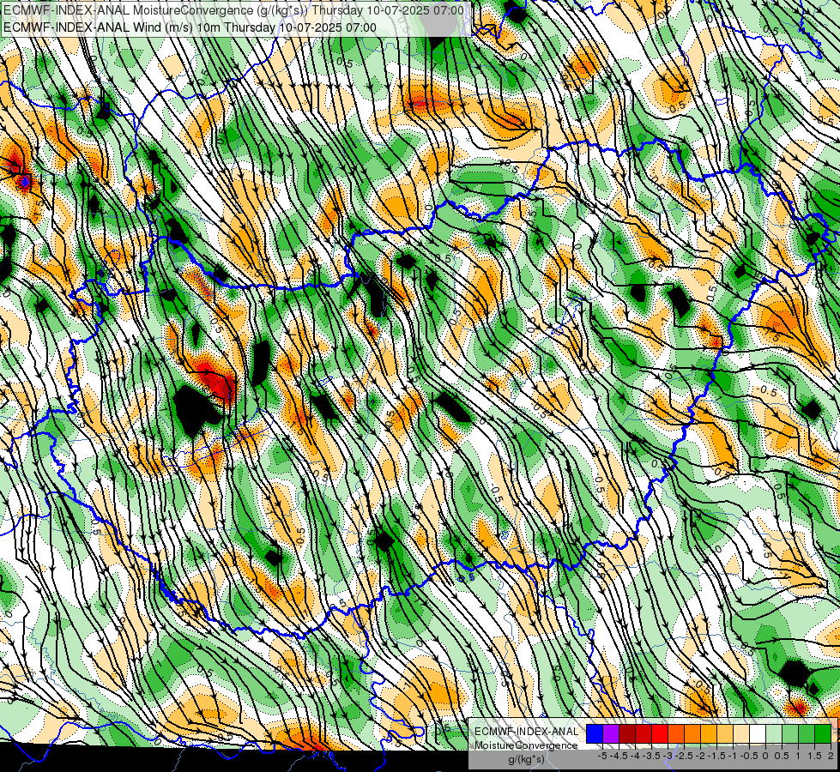This screenshot has height=772, width=840.
Task: Click 'MoistureConvergence' text in the legend
Action: click(526, 745)
